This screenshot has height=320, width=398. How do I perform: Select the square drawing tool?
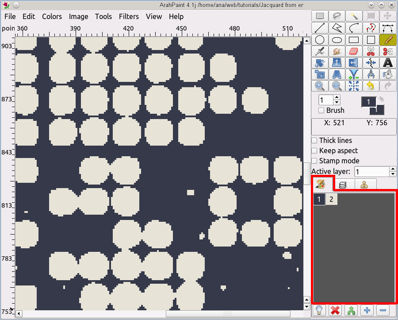(x=371, y=40)
